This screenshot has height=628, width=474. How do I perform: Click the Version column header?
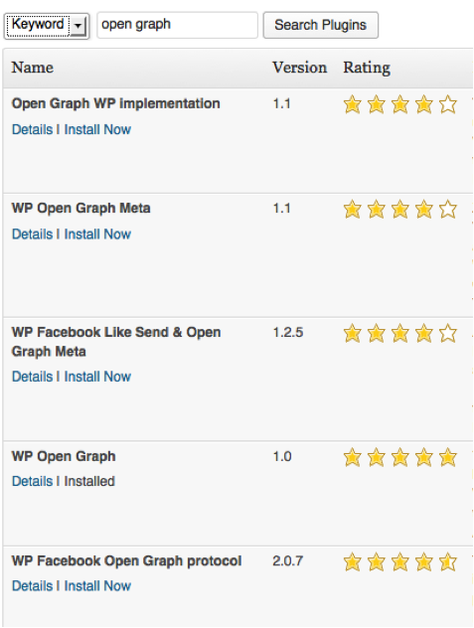[300, 68]
